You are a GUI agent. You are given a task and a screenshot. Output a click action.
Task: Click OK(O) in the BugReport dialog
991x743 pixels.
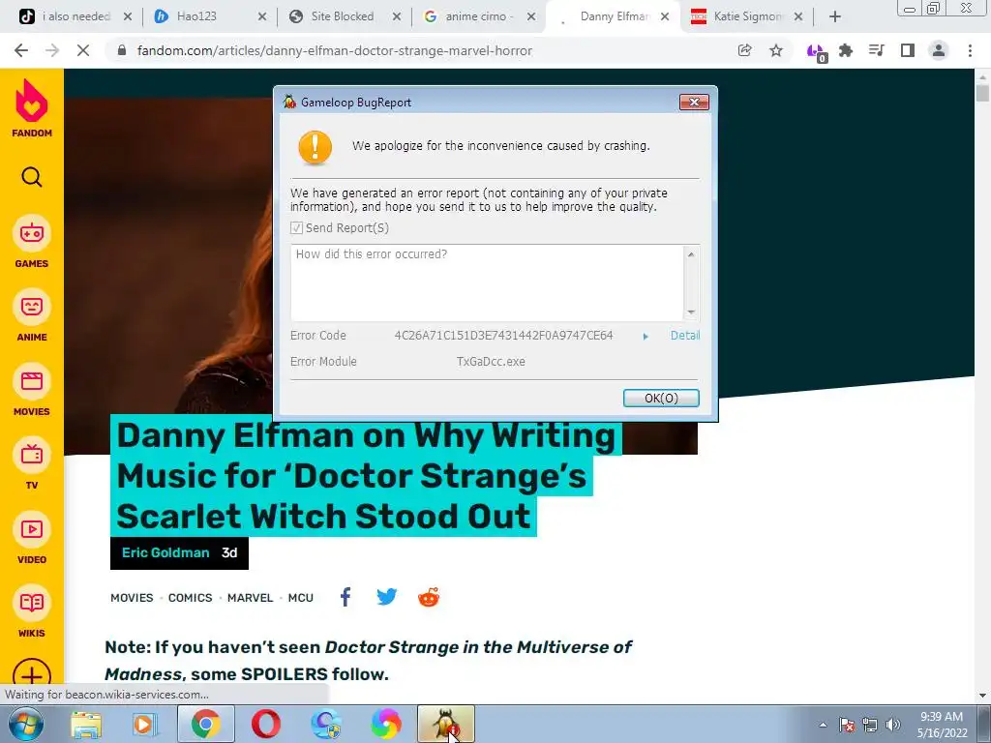point(661,398)
